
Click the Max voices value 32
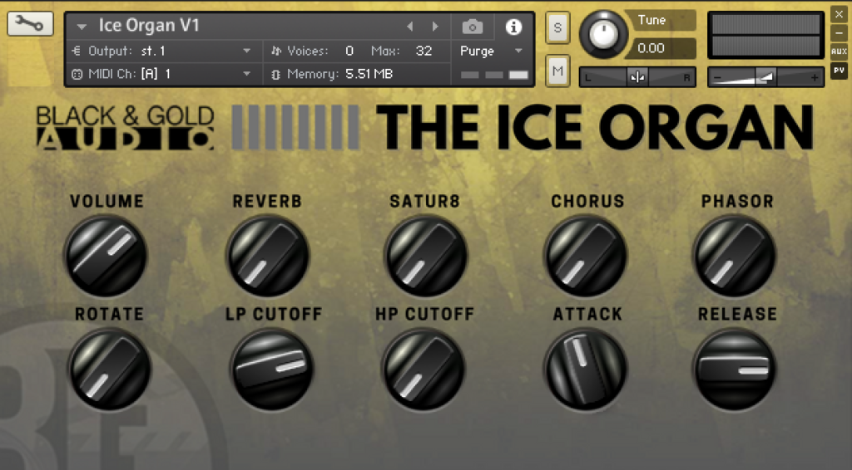(x=424, y=51)
